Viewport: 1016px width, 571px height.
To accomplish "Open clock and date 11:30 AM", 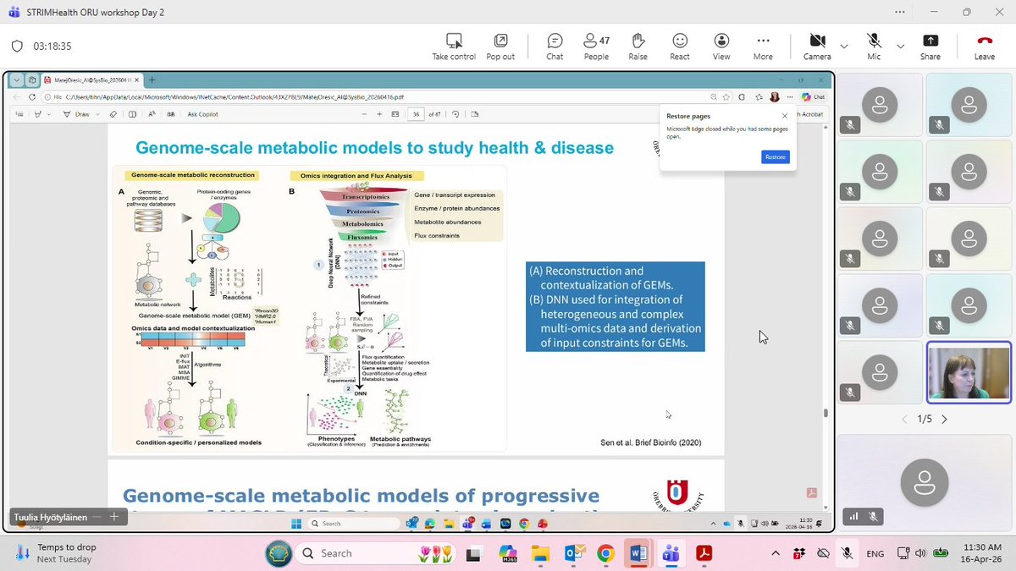I will click(x=983, y=553).
